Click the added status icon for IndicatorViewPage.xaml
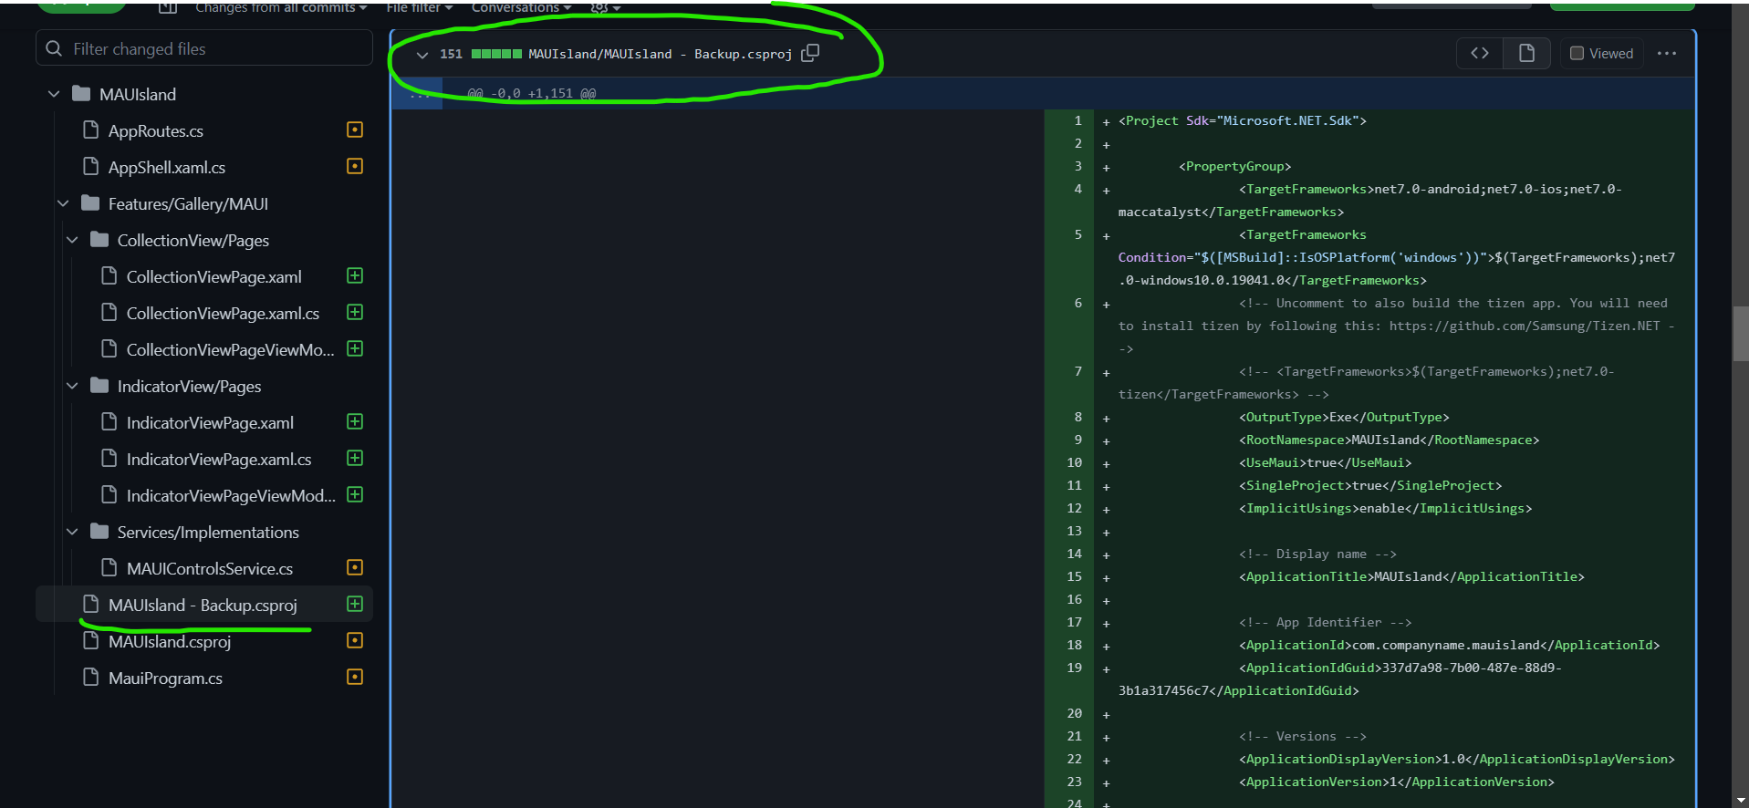 click(355, 422)
